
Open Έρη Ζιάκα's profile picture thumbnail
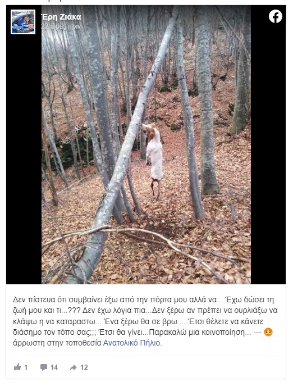coord(23,22)
